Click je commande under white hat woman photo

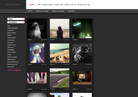point(44,64)
